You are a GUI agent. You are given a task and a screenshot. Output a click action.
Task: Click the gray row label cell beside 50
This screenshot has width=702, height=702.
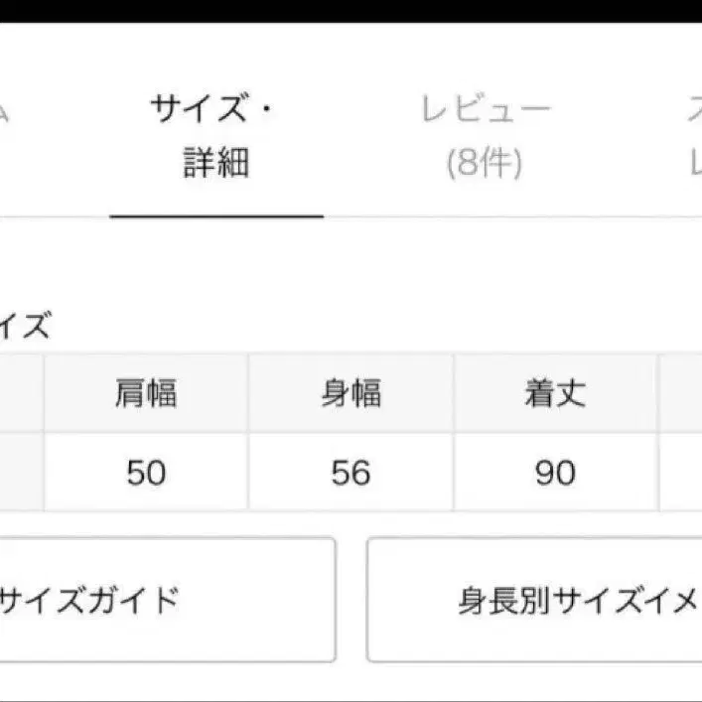point(20,473)
